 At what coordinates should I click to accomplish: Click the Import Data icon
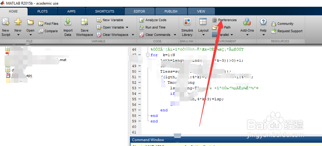click(x=68, y=22)
